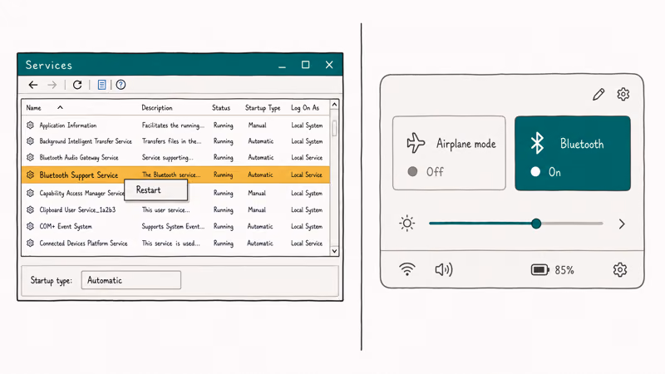Select the COM+ Event System row

[x=175, y=226]
